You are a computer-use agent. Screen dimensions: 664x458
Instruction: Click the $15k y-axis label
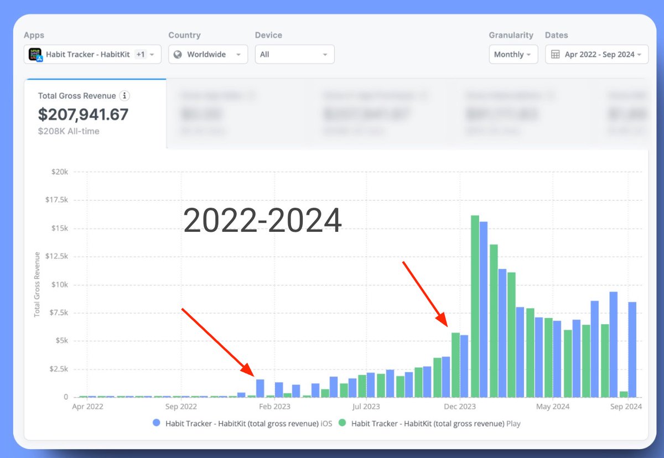[59, 228]
